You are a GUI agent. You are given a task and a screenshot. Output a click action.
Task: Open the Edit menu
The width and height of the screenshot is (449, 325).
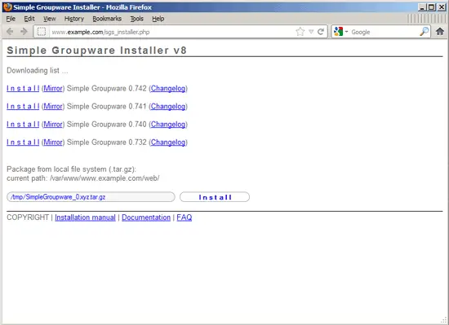29,19
